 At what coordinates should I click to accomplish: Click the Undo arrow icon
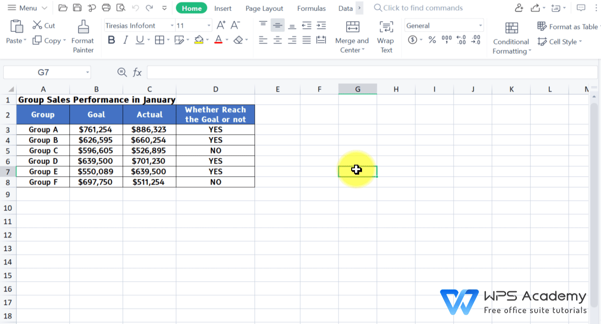136,8
